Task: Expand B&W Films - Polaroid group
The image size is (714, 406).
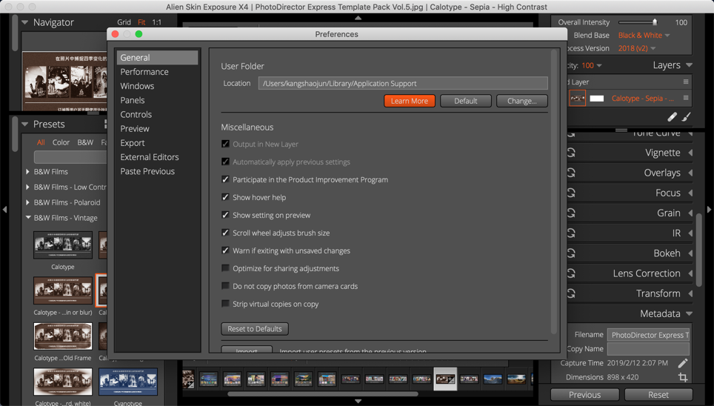Action: tap(28, 202)
